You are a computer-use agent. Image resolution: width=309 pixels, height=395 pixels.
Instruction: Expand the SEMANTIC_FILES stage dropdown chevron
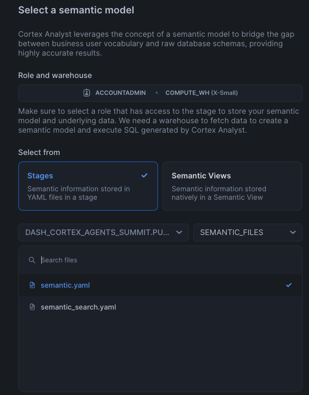[x=293, y=232]
